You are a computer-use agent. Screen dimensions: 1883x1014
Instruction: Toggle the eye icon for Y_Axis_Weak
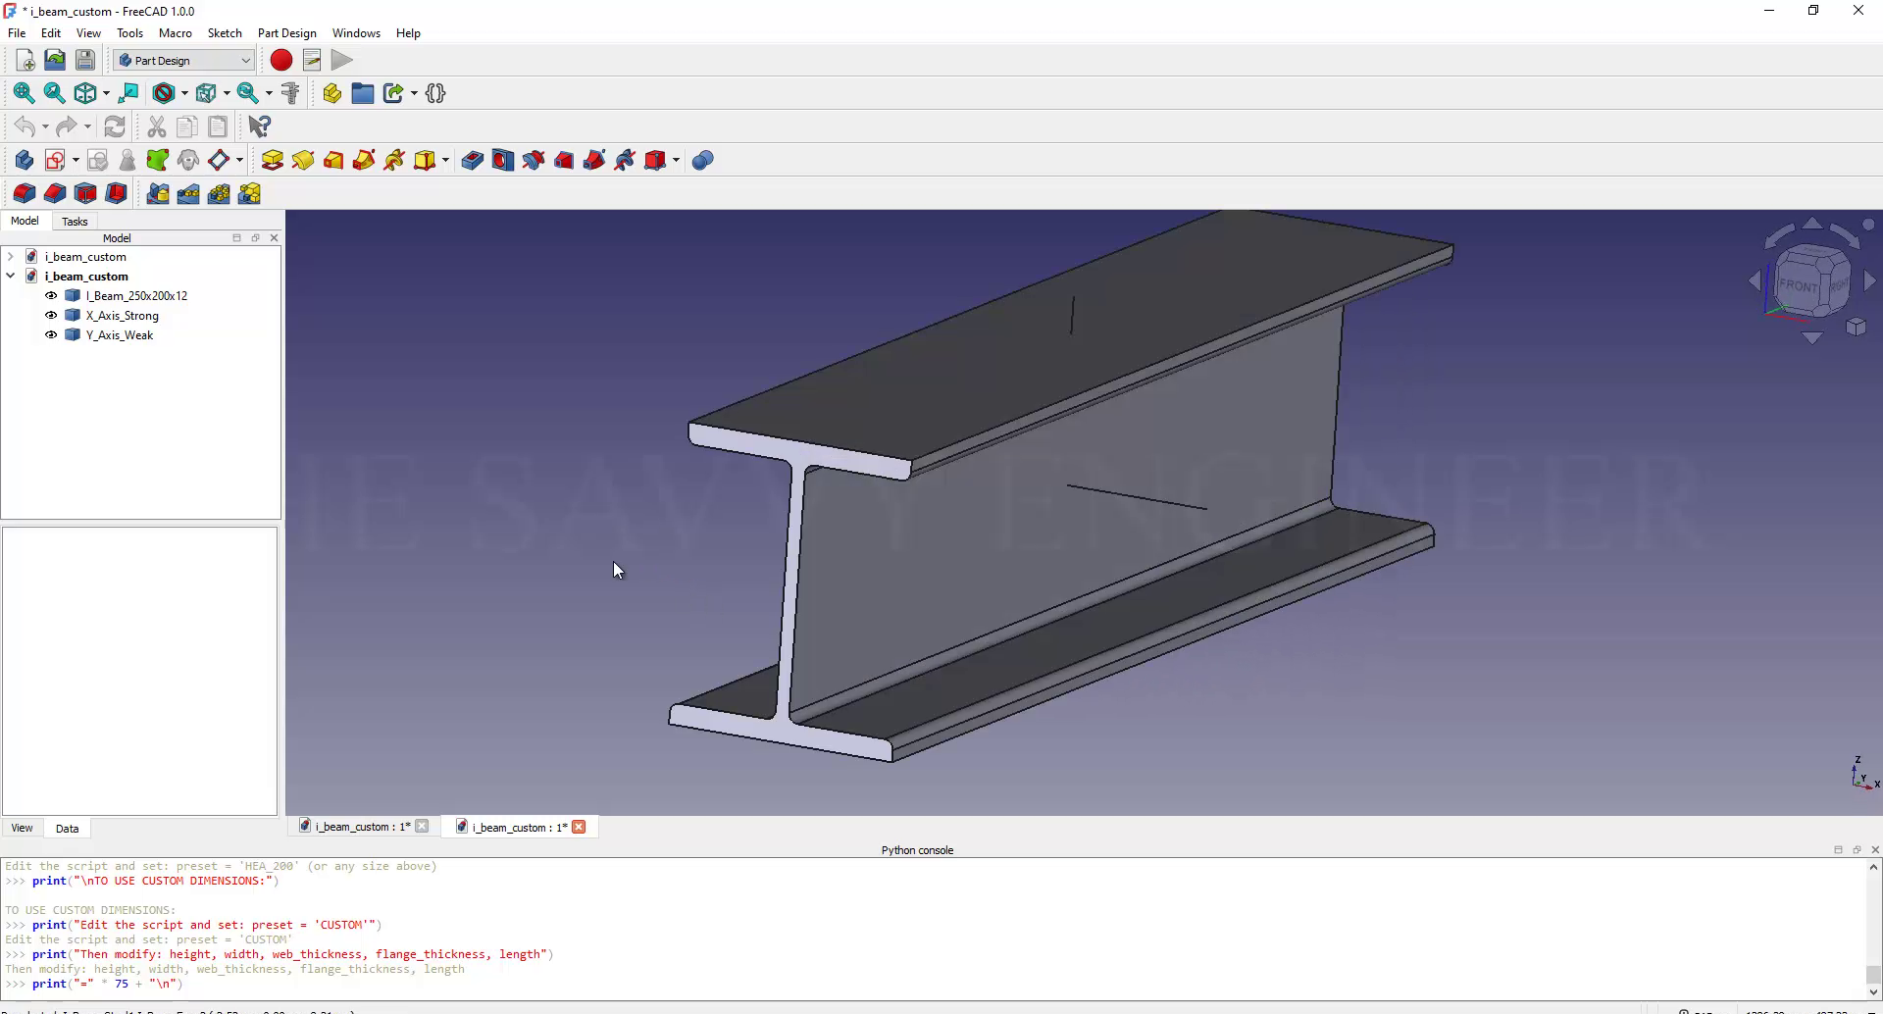click(51, 334)
